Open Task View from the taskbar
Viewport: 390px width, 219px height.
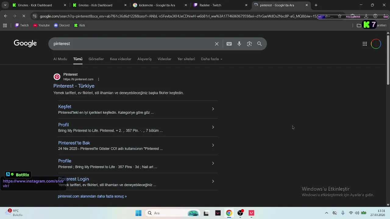(206, 213)
